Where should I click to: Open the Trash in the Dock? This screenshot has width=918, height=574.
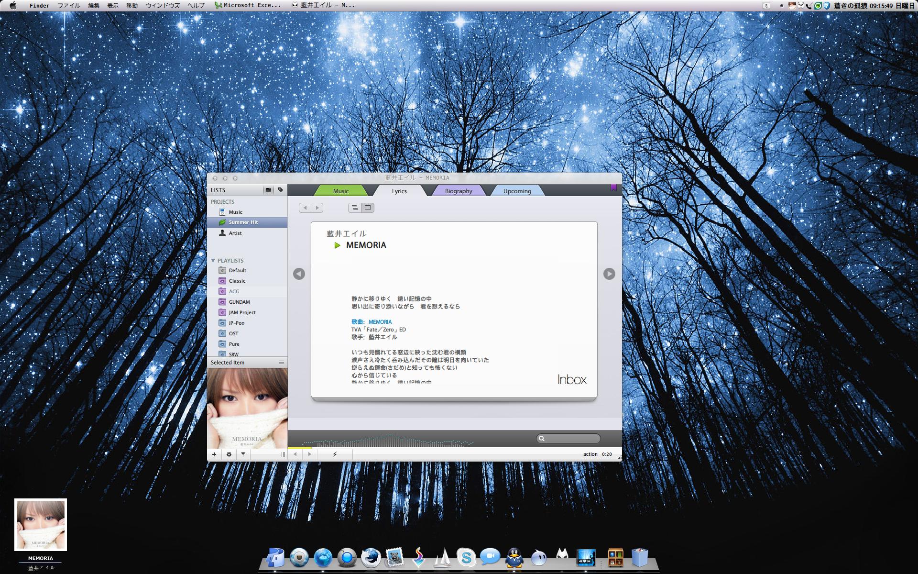pos(640,558)
